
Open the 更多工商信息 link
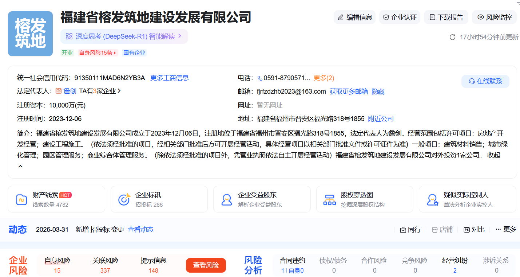pyautogui.click(x=169, y=78)
